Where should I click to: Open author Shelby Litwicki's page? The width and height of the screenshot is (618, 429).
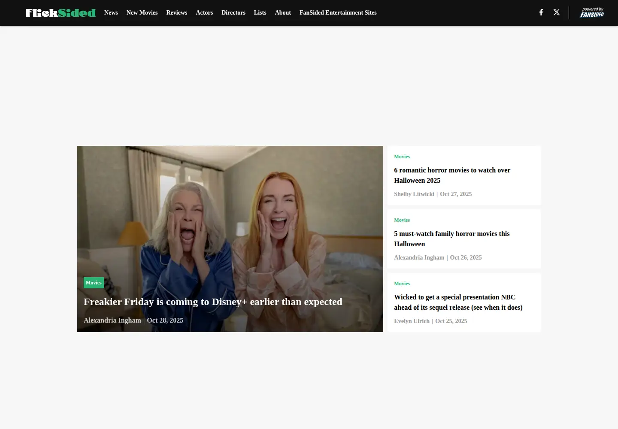[x=414, y=194]
